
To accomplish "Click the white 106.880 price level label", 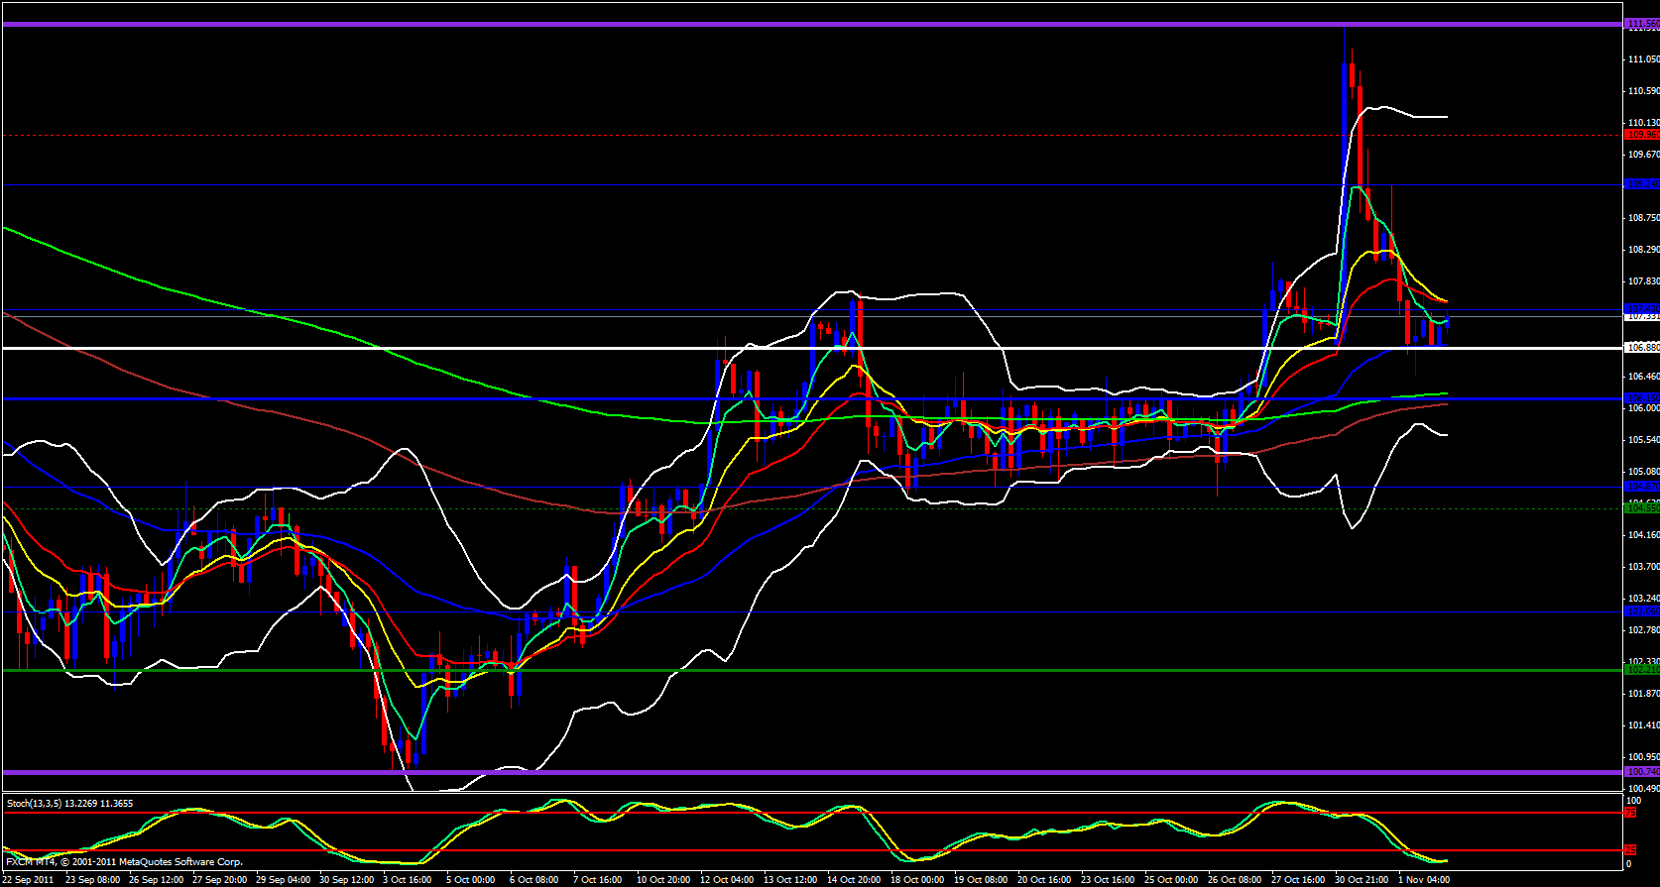I will 1642,348.
